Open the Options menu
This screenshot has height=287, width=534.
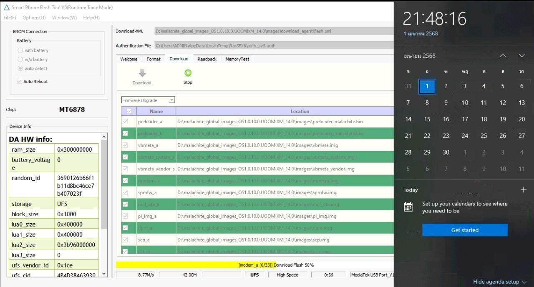click(34, 17)
